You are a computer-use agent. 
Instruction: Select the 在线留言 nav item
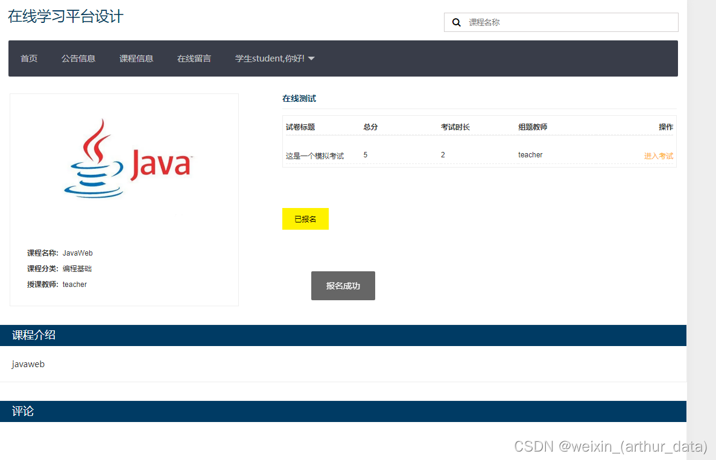[194, 58]
